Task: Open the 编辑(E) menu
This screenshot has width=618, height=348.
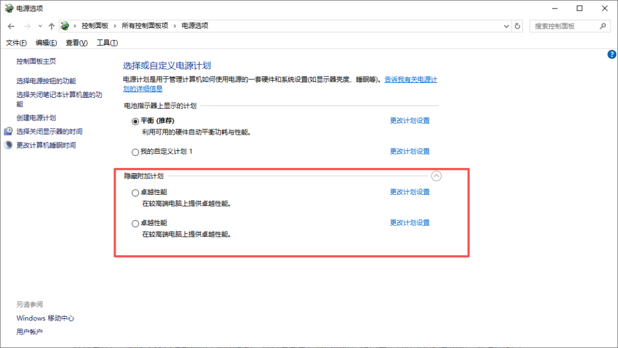Action: point(46,42)
